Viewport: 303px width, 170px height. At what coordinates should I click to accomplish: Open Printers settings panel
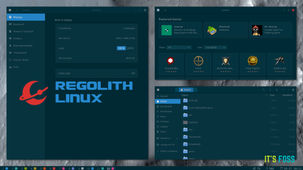[26, 39]
